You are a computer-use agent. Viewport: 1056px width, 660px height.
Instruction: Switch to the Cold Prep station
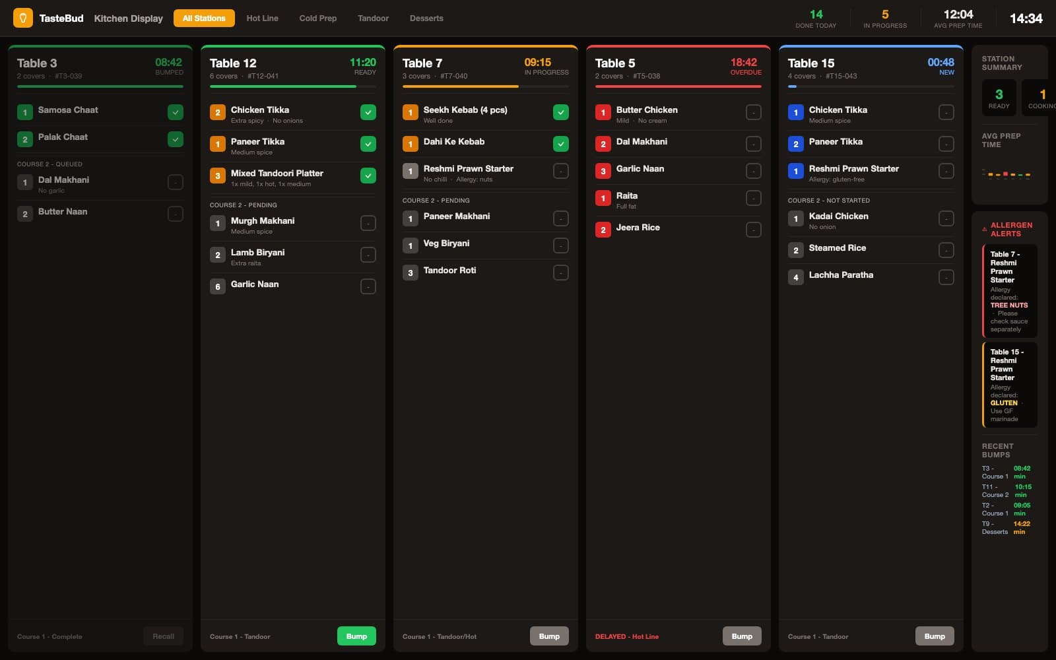pyautogui.click(x=318, y=18)
